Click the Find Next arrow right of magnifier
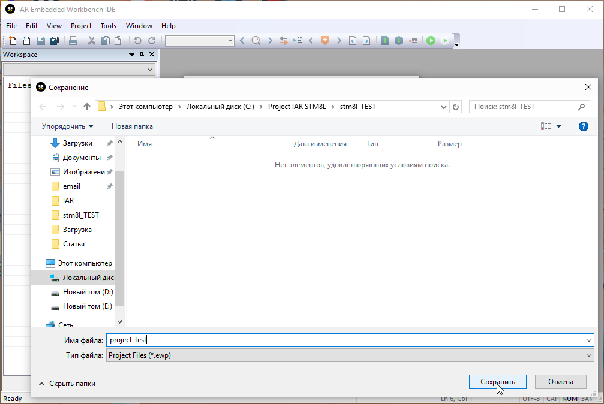The image size is (604, 404). coord(270,40)
